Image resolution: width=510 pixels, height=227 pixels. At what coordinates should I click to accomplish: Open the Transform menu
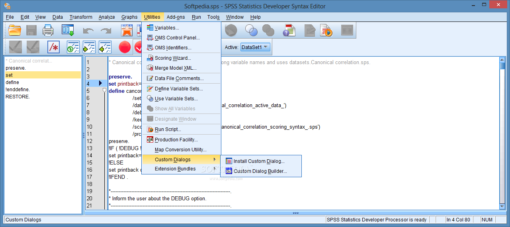point(81,17)
